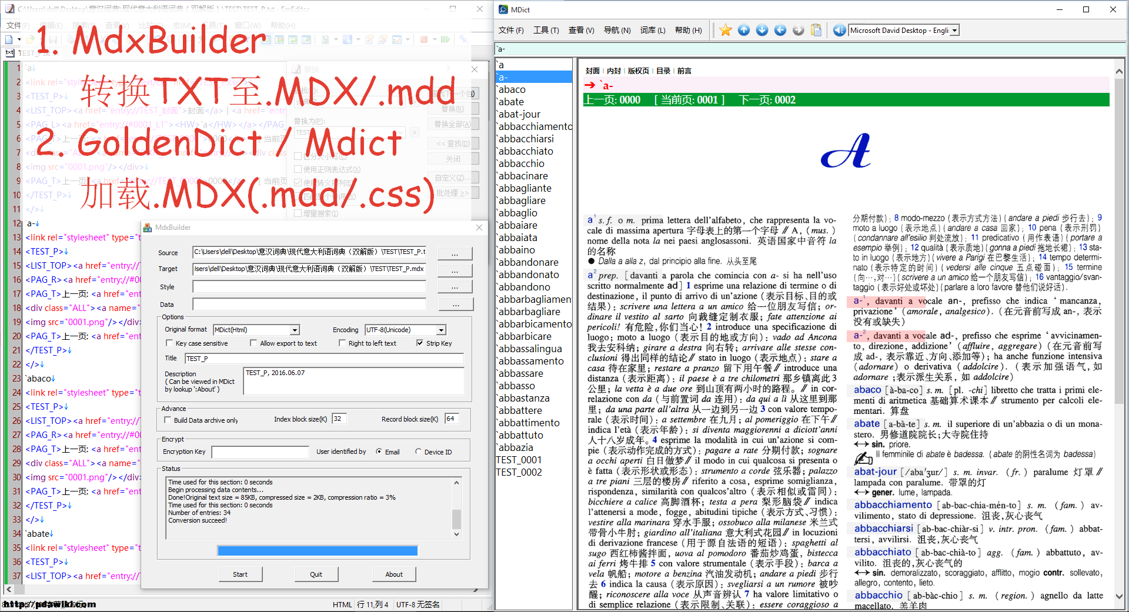Click the run macro icon in EmEditor
This screenshot has height=612, width=1129.
point(445,39)
